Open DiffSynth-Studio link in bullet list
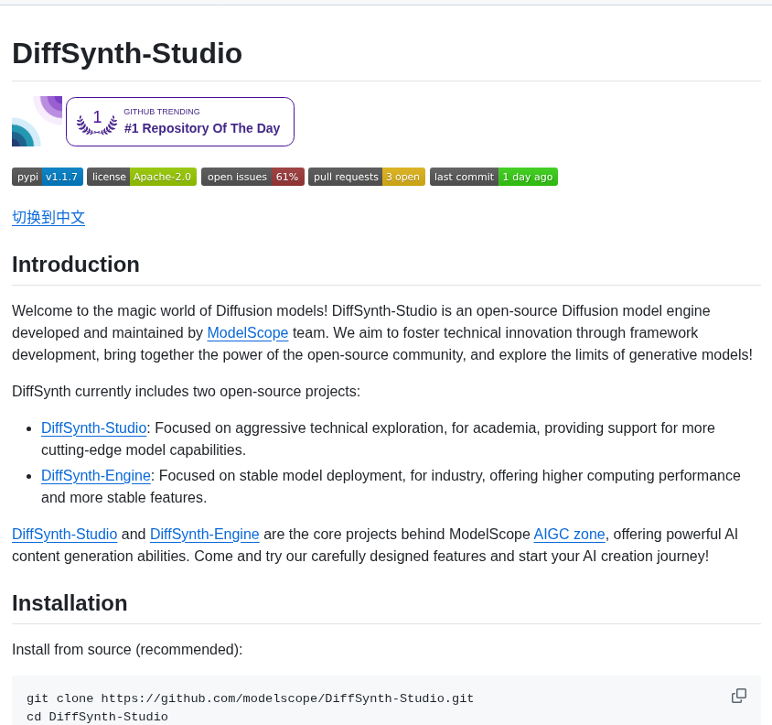 coord(93,427)
